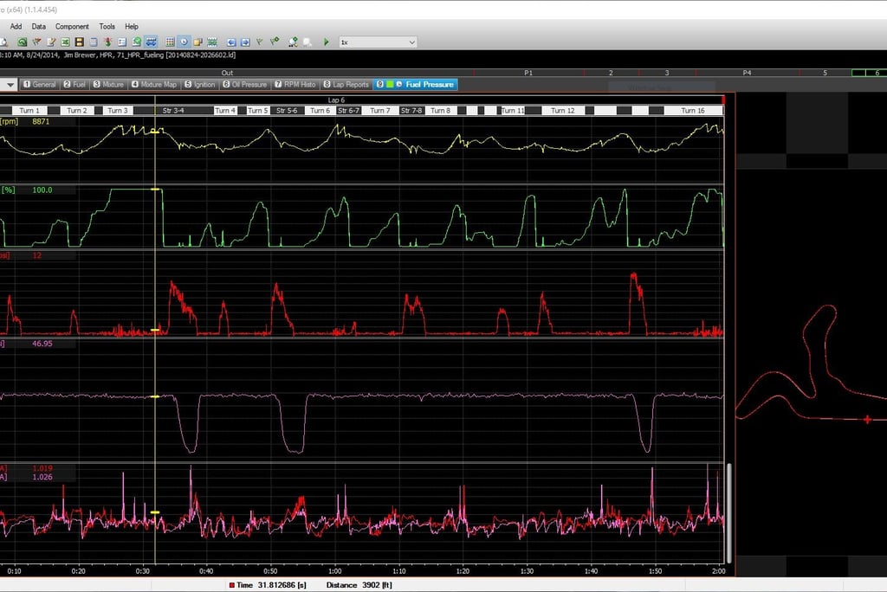Select the P4 lap segment in header
Screen dimensions: 887x592
tap(746, 74)
